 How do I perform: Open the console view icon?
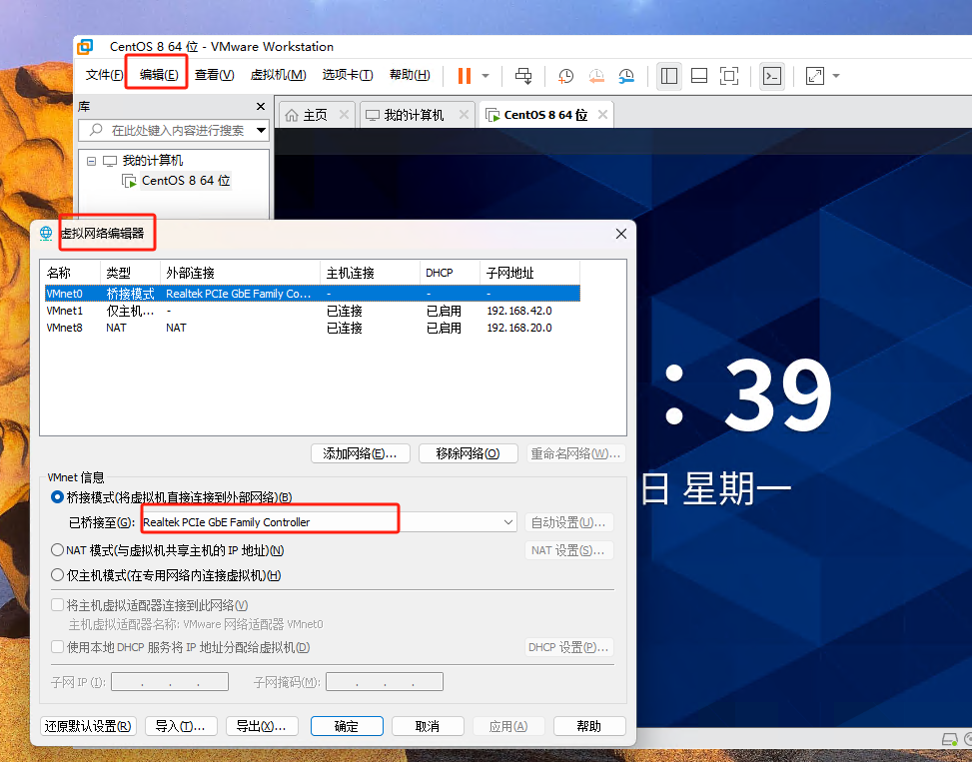coord(772,76)
